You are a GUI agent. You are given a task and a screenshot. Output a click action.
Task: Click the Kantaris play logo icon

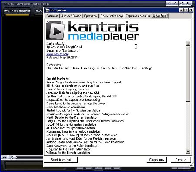pos(56,30)
